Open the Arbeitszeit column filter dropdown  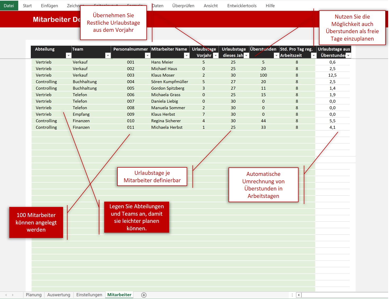tap(314, 55)
